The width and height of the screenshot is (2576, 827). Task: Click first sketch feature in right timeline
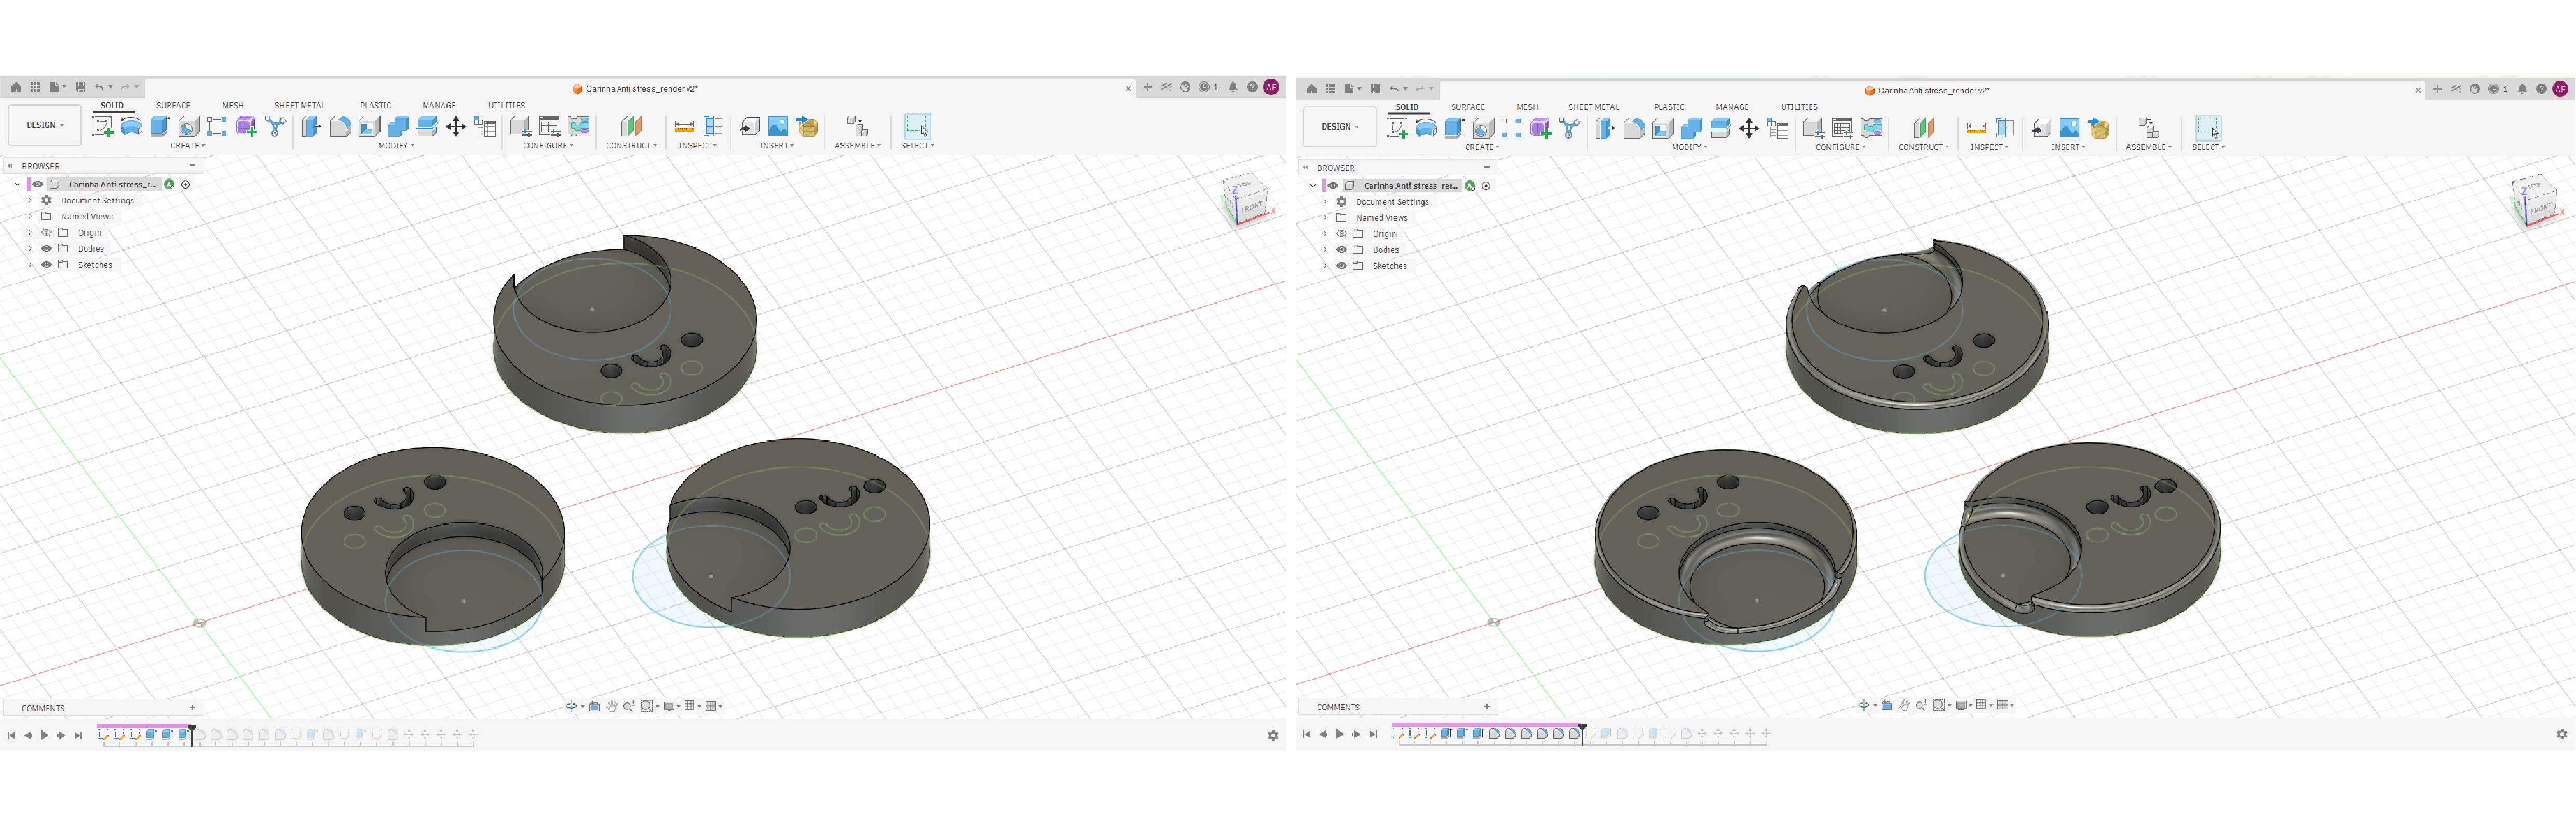(x=1398, y=733)
